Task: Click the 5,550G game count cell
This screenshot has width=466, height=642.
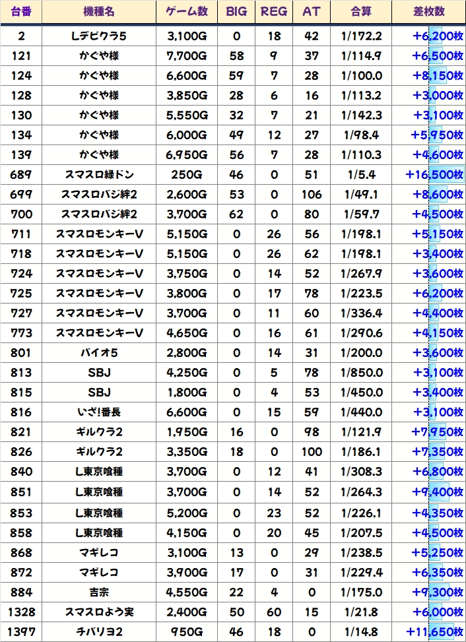Action: click(187, 115)
